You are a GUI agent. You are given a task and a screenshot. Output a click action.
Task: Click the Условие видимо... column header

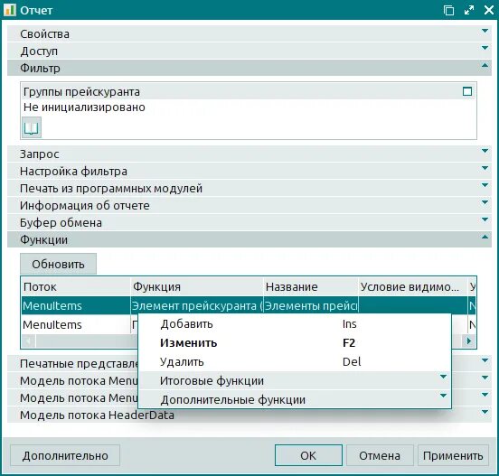(413, 287)
